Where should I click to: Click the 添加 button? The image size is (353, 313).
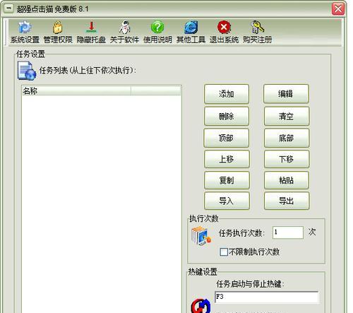coord(227,94)
